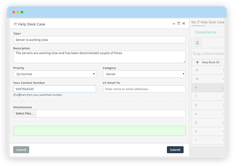Click the filter funnel icon near Help Desk ID
Image resolution: width=234 pixels, height=166 pixels.
[197, 63]
